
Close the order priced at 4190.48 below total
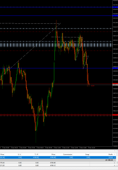click(114, 163)
